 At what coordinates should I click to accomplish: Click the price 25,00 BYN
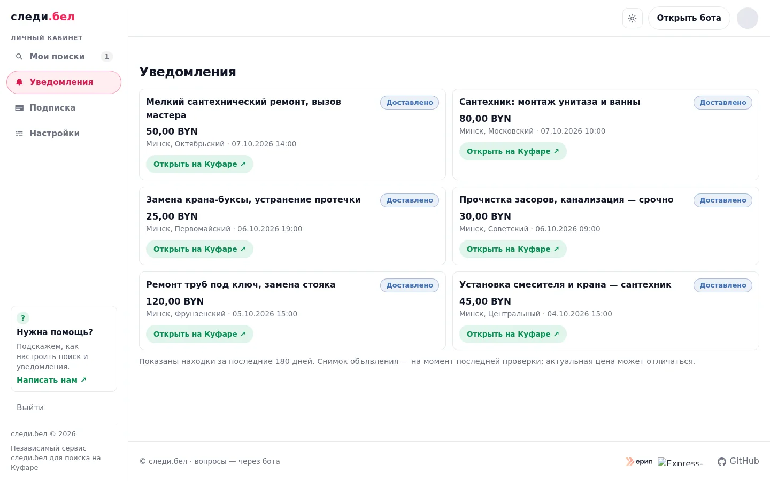coord(172,216)
